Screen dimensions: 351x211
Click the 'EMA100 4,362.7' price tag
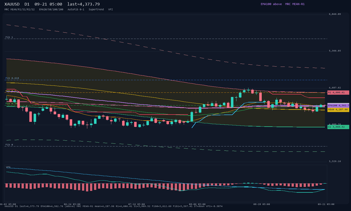point(338,105)
